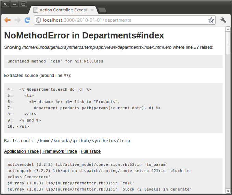Expand the Full Trace link
The width and height of the screenshot is (232, 195).
[91, 151]
